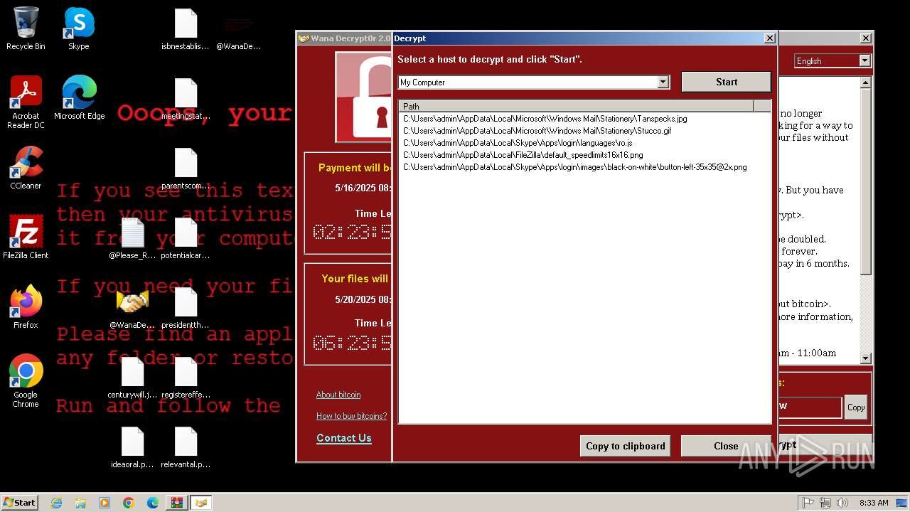Open Firefox desktop shortcut
Viewport: 910px width, 512px height.
26,307
